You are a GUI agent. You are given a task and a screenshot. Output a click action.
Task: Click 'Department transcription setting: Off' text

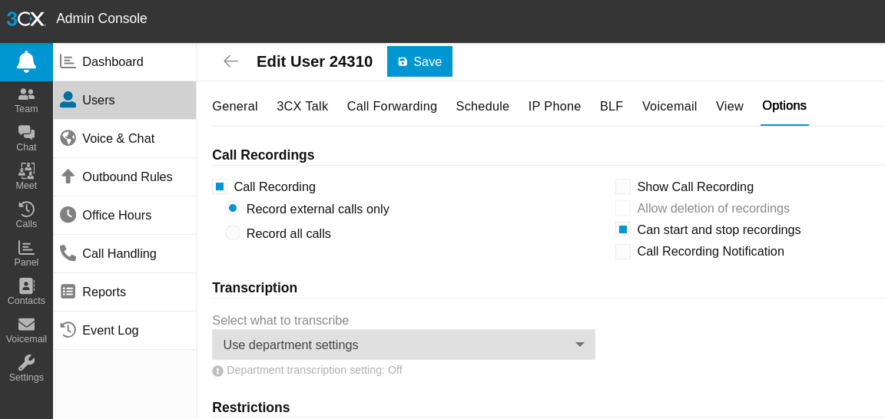[314, 371]
